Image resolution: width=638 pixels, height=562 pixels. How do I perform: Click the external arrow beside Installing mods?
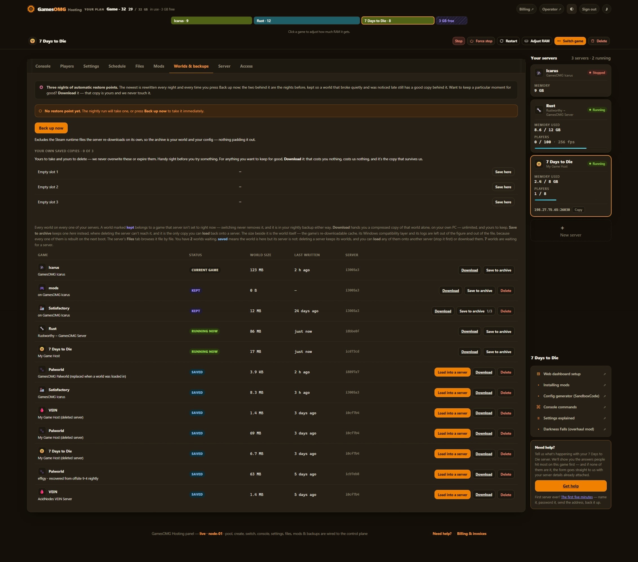604,385
